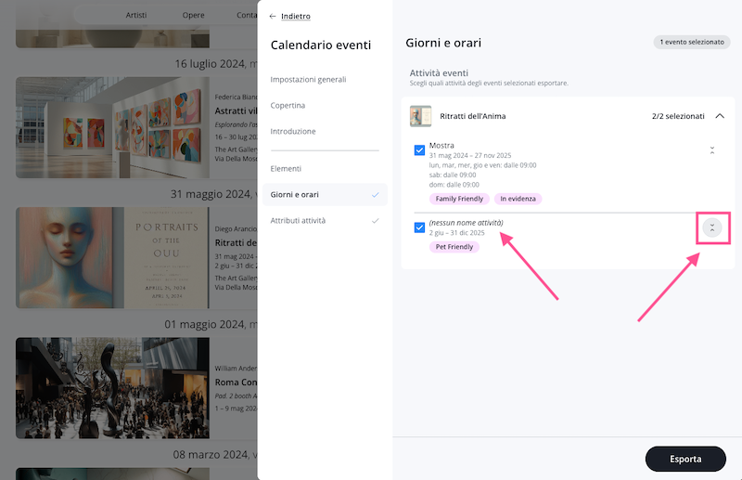Screen dimensions: 742x480
Task: Click the Indietro link
Action: (x=296, y=17)
